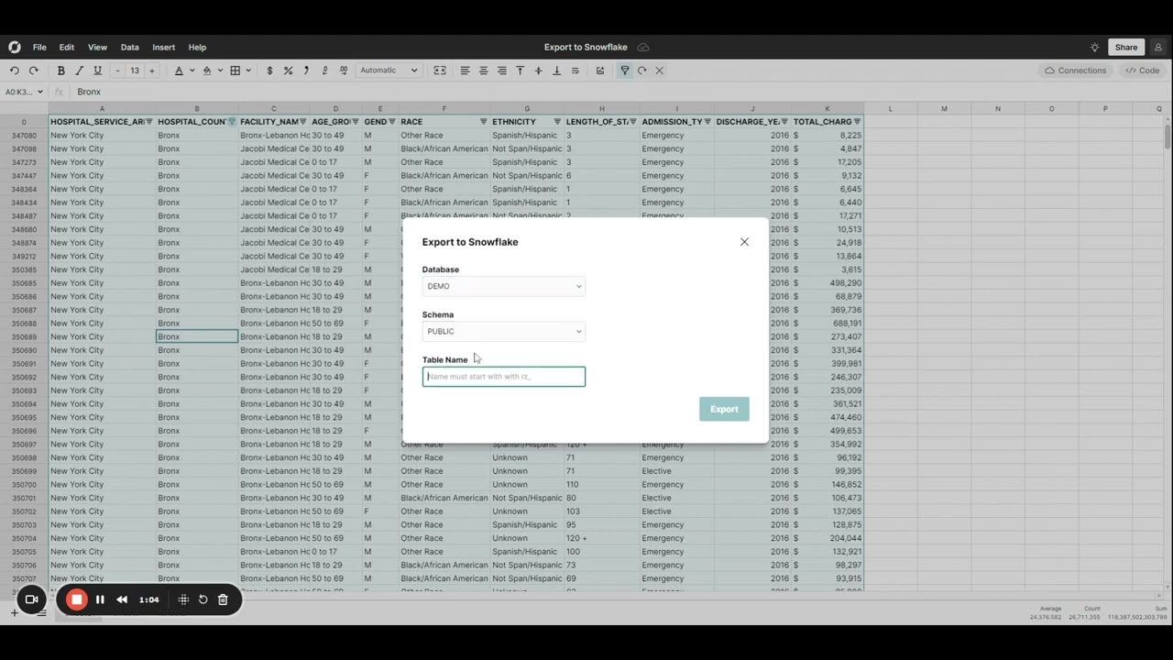Increase decimal places
Screen dimensions: 1173x660
(343, 71)
